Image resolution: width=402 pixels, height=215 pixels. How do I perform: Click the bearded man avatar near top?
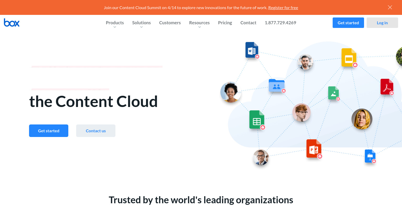pyautogui.click(x=305, y=62)
